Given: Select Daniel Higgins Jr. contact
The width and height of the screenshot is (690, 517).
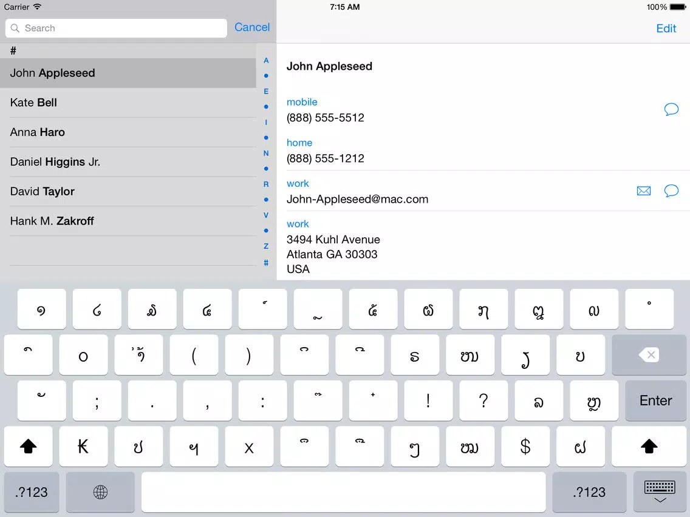Looking at the screenshot, I should 128,162.
